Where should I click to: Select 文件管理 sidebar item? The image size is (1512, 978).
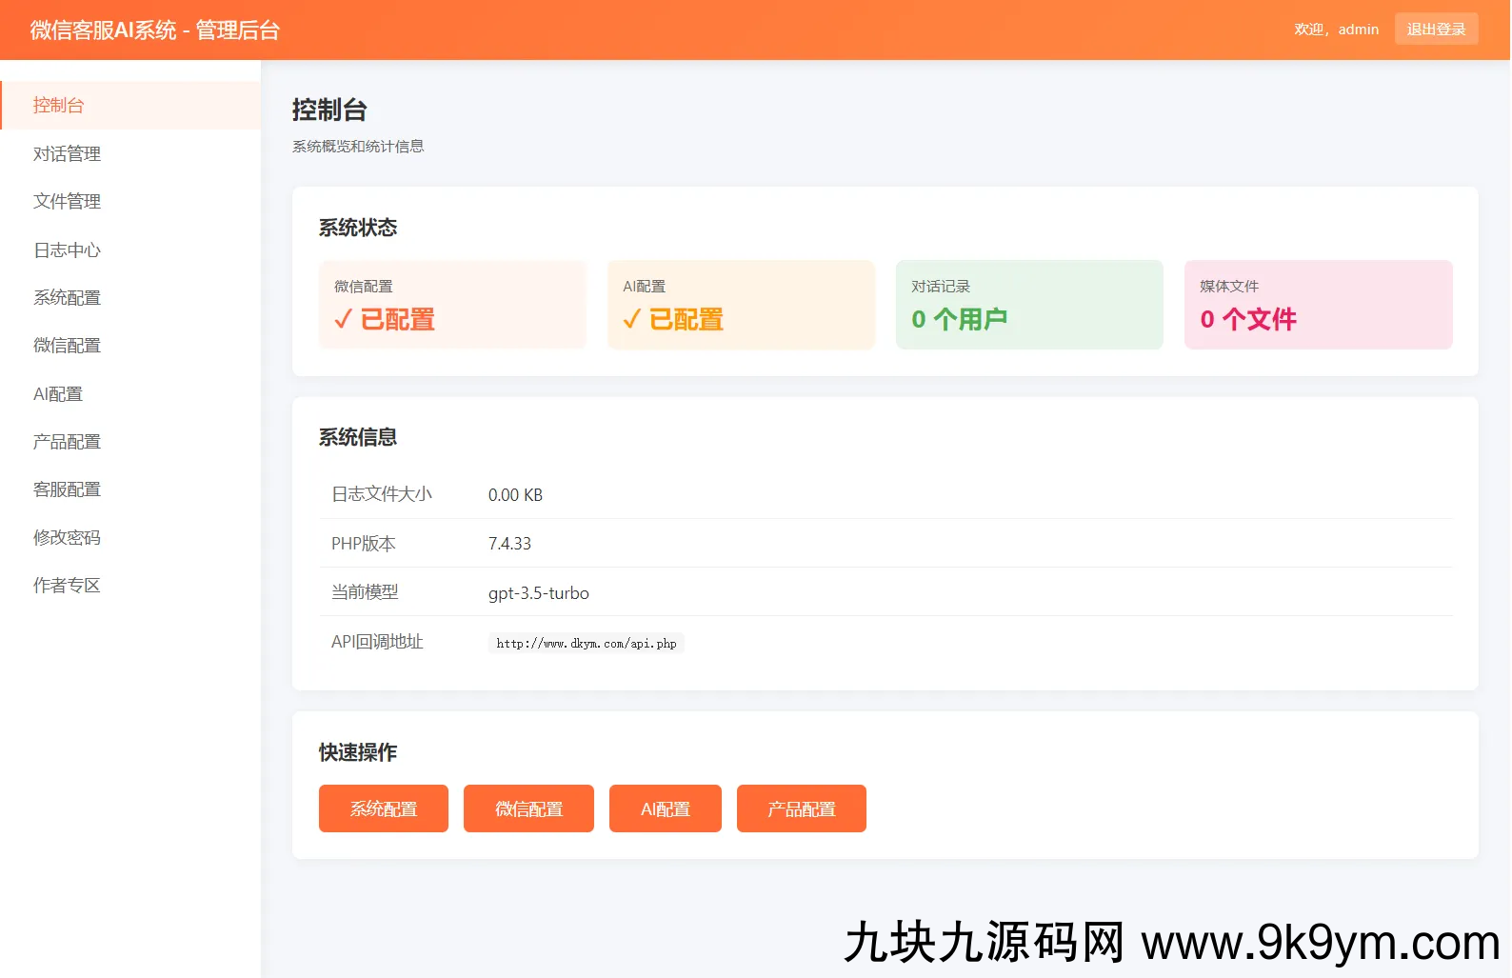67,201
